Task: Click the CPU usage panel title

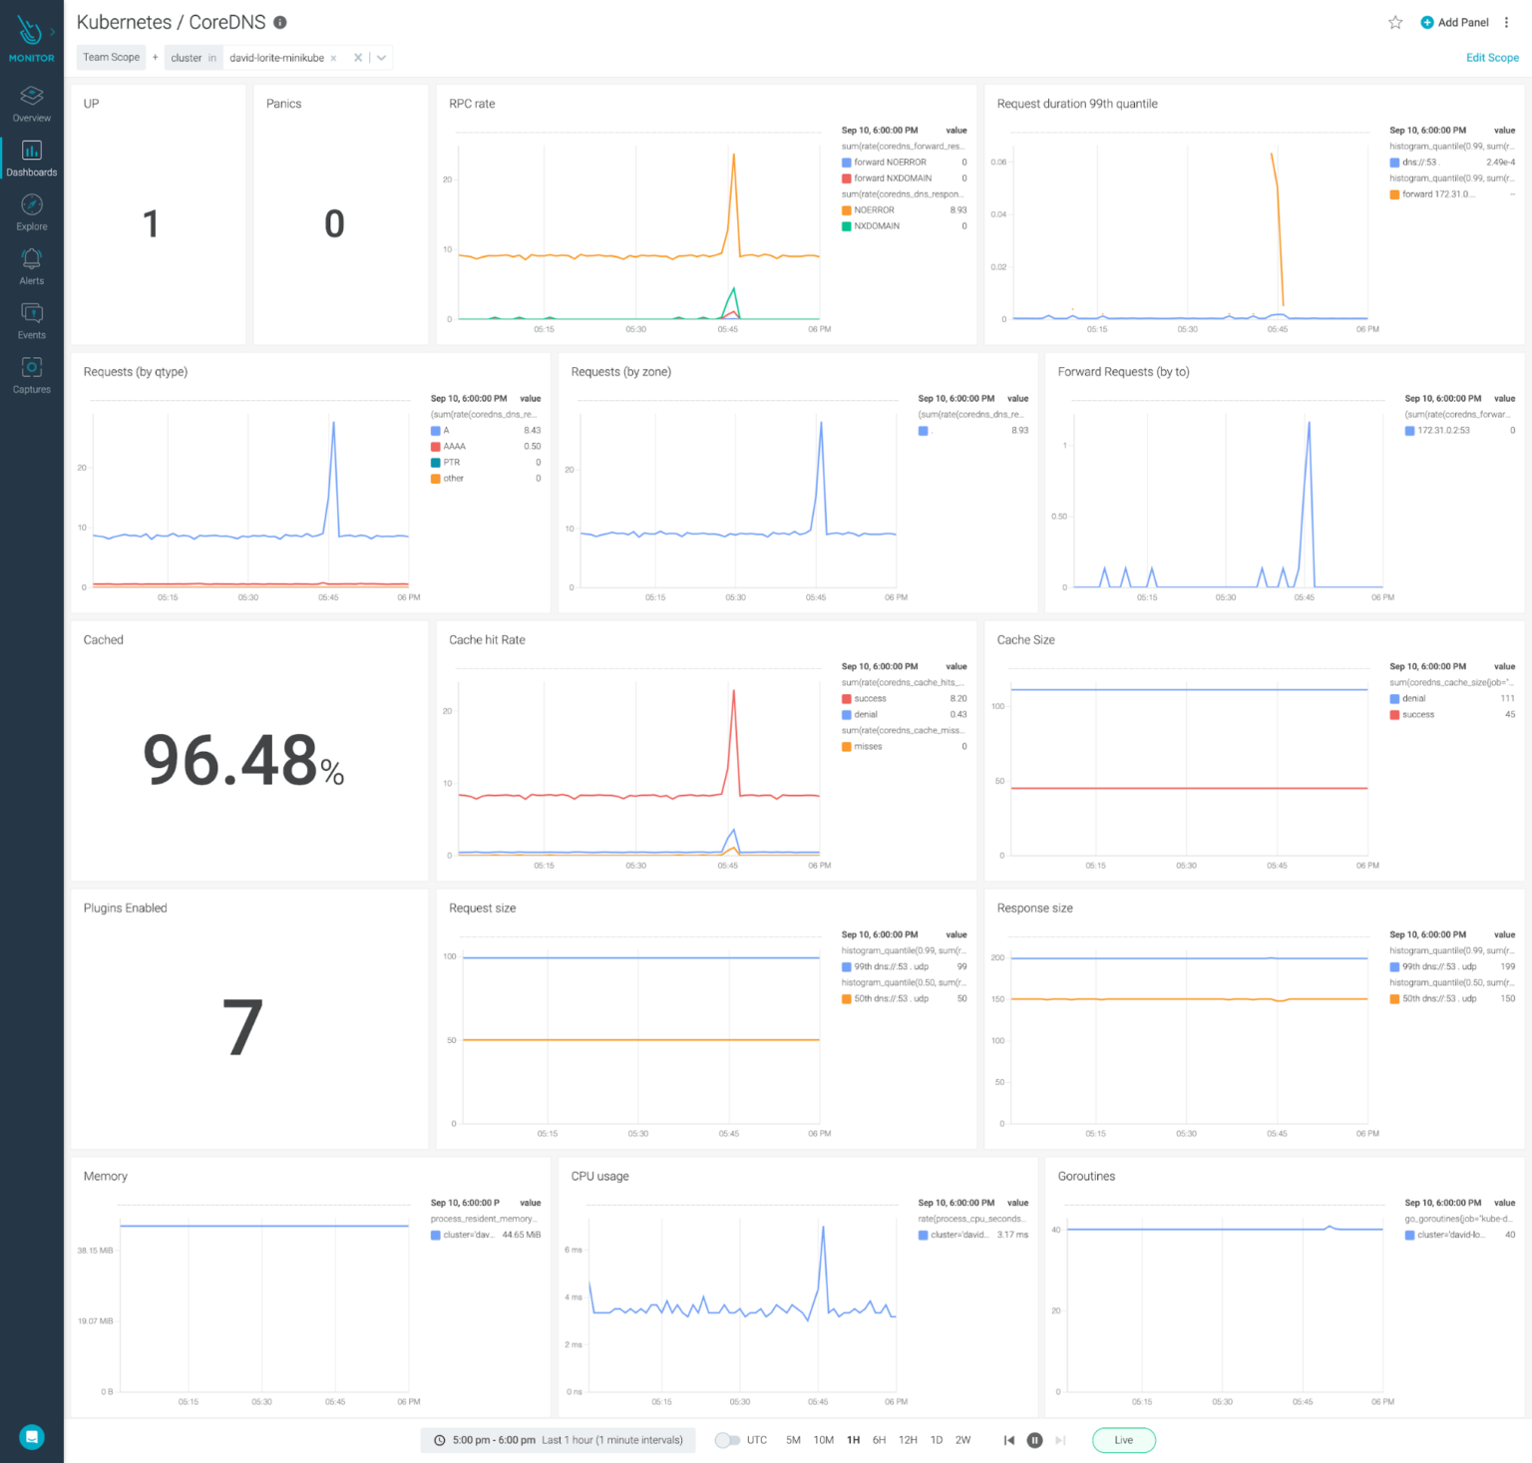Action: 599,1177
